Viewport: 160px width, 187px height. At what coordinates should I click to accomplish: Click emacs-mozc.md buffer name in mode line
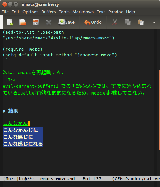point(57,179)
